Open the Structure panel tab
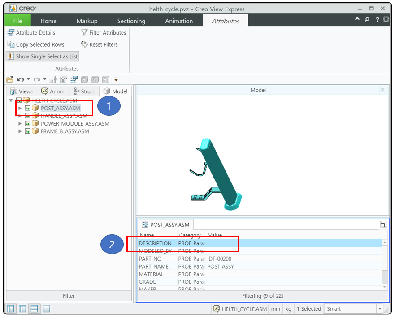 tap(84, 91)
